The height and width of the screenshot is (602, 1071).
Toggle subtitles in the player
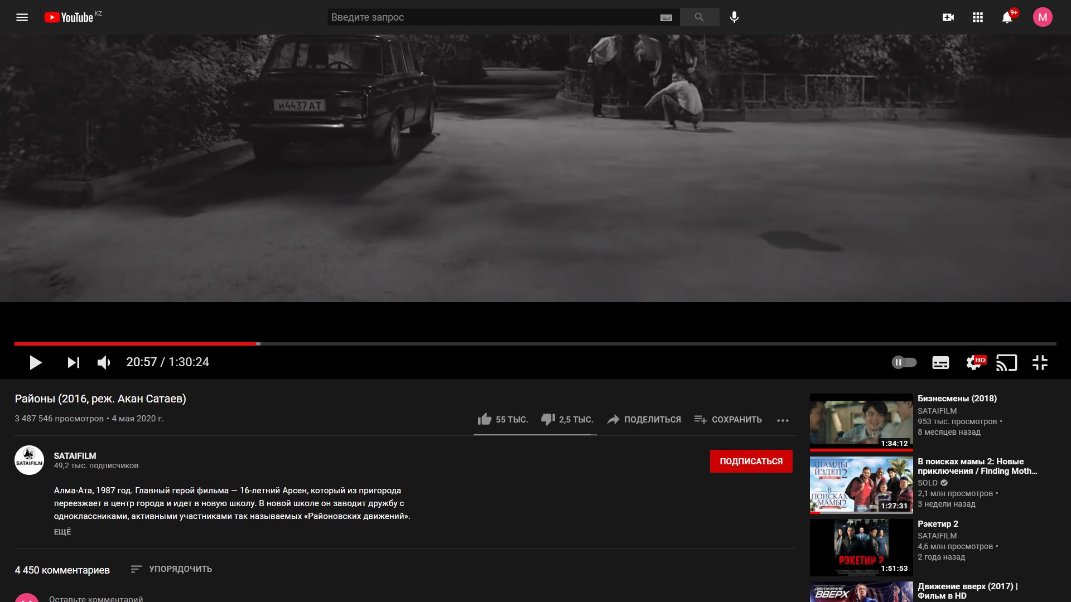tap(940, 363)
